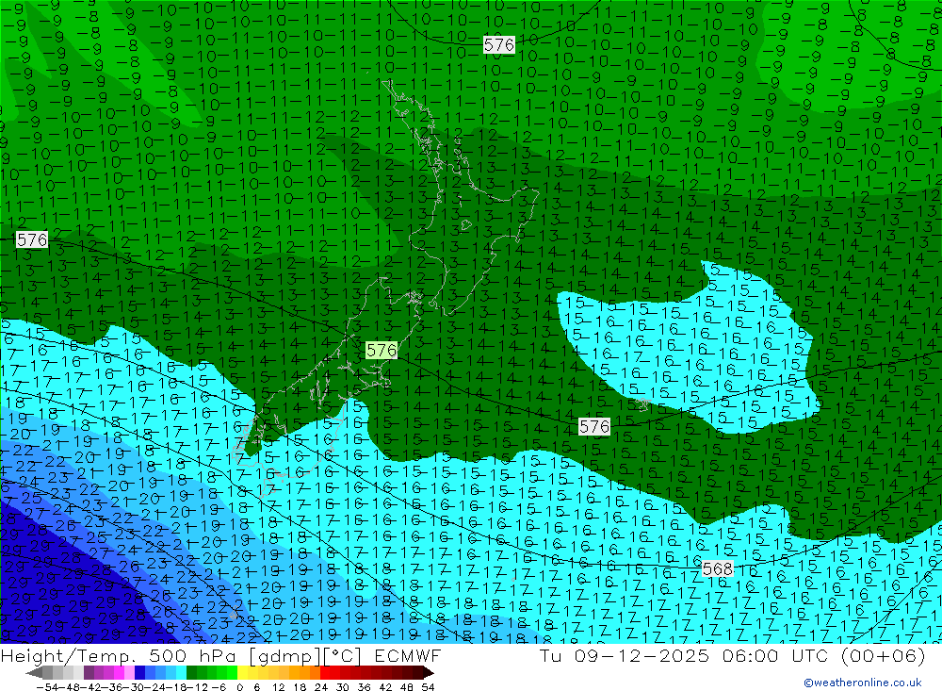Open the weatheronline.co.uk copyright link

pyautogui.click(x=863, y=683)
